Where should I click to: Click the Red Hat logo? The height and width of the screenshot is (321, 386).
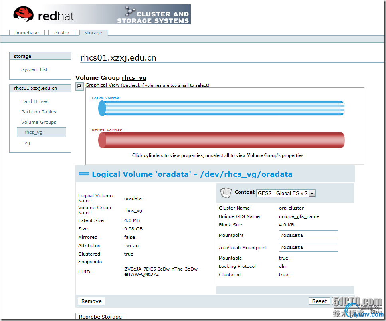(x=44, y=15)
